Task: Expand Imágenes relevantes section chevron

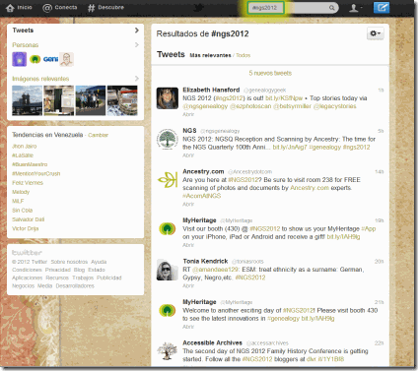Action: (137, 79)
